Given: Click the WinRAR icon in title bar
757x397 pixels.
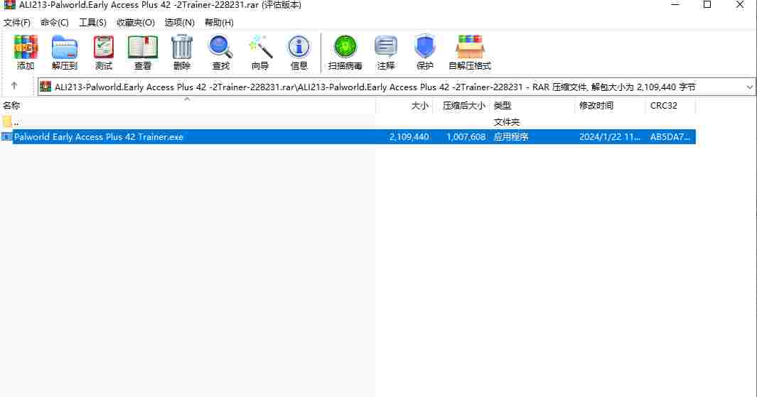Looking at the screenshot, I should tap(9, 5).
